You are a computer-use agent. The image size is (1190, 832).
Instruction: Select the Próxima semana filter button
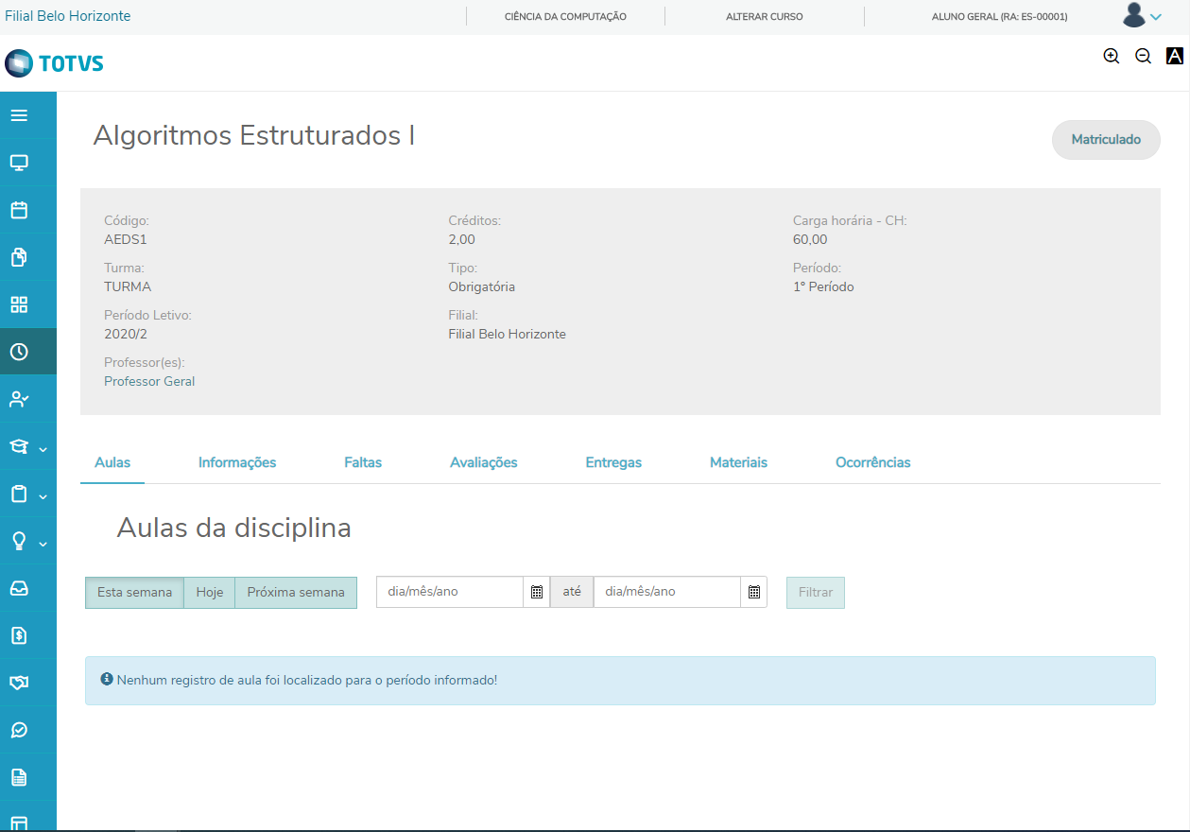(296, 592)
